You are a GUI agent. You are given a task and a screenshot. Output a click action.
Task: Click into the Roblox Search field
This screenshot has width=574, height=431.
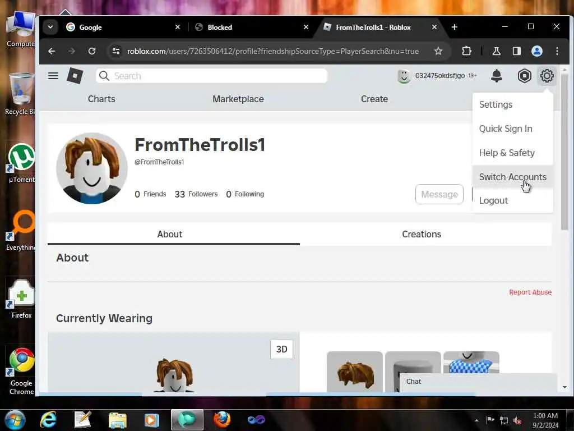click(x=211, y=76)
